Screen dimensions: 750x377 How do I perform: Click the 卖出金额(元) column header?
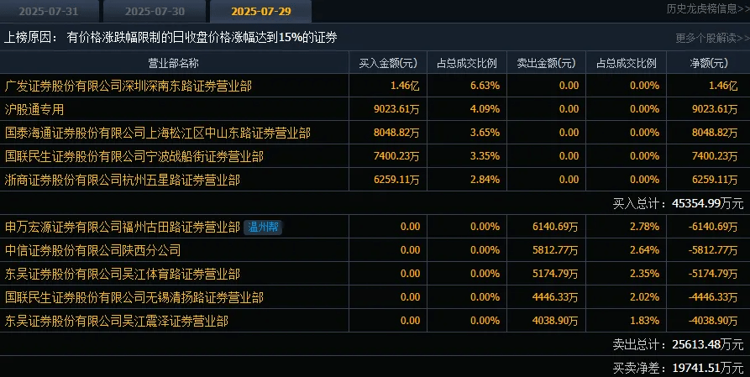546,63
